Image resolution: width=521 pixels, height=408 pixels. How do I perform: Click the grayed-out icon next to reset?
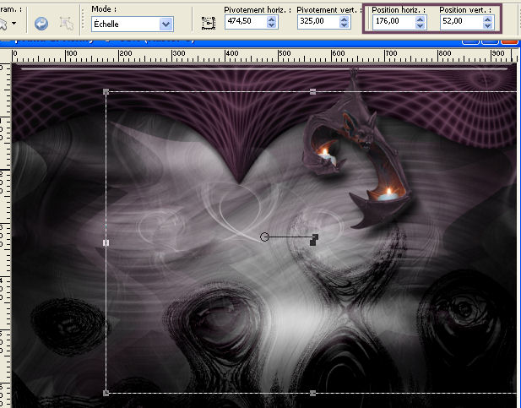coord(67,23)
